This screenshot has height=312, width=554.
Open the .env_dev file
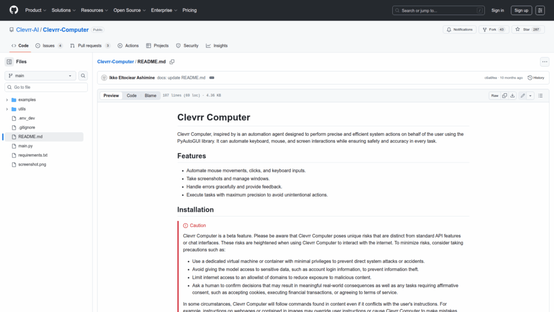point(27,118)
